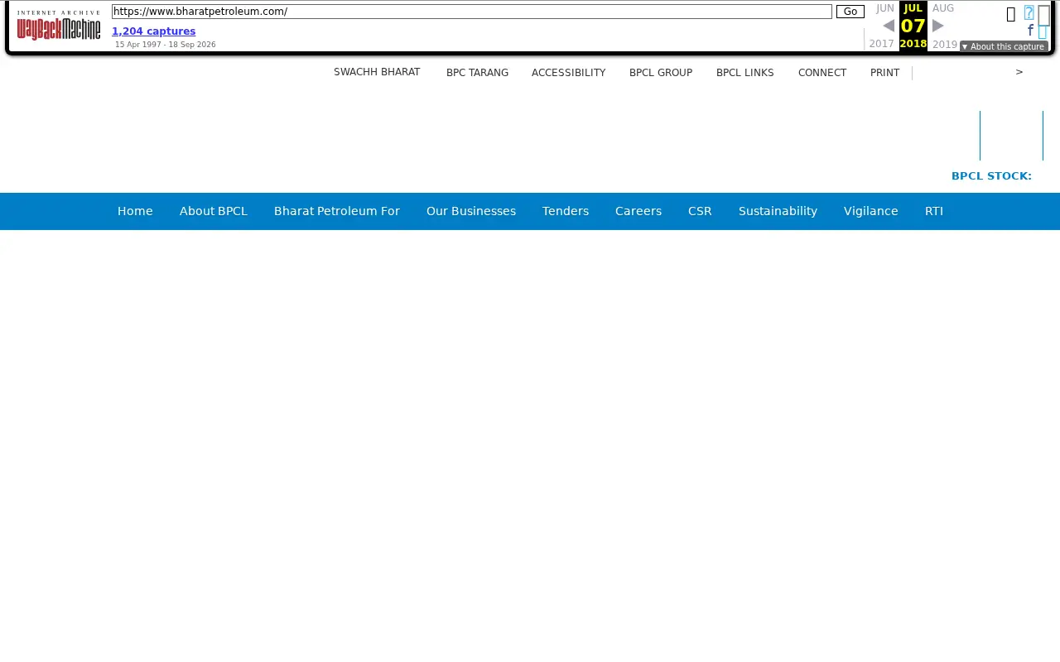Expand Our Businesses menu

click(471, 211)
